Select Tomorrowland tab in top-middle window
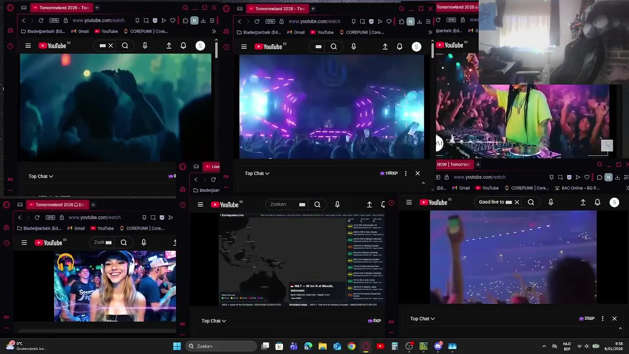This screenshot has height=354, width=629. click(277, 8)
